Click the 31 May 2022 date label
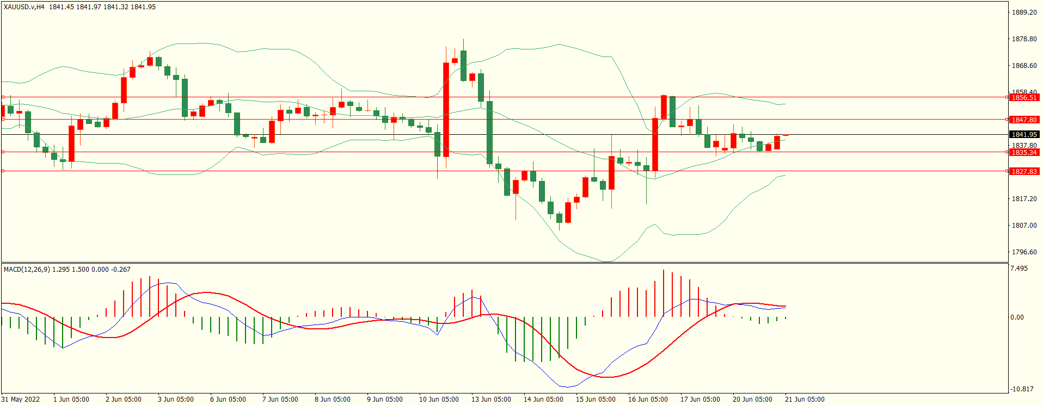Viewport: 1043px width, 406px height. pyautogui.click(x=21, y=399)
